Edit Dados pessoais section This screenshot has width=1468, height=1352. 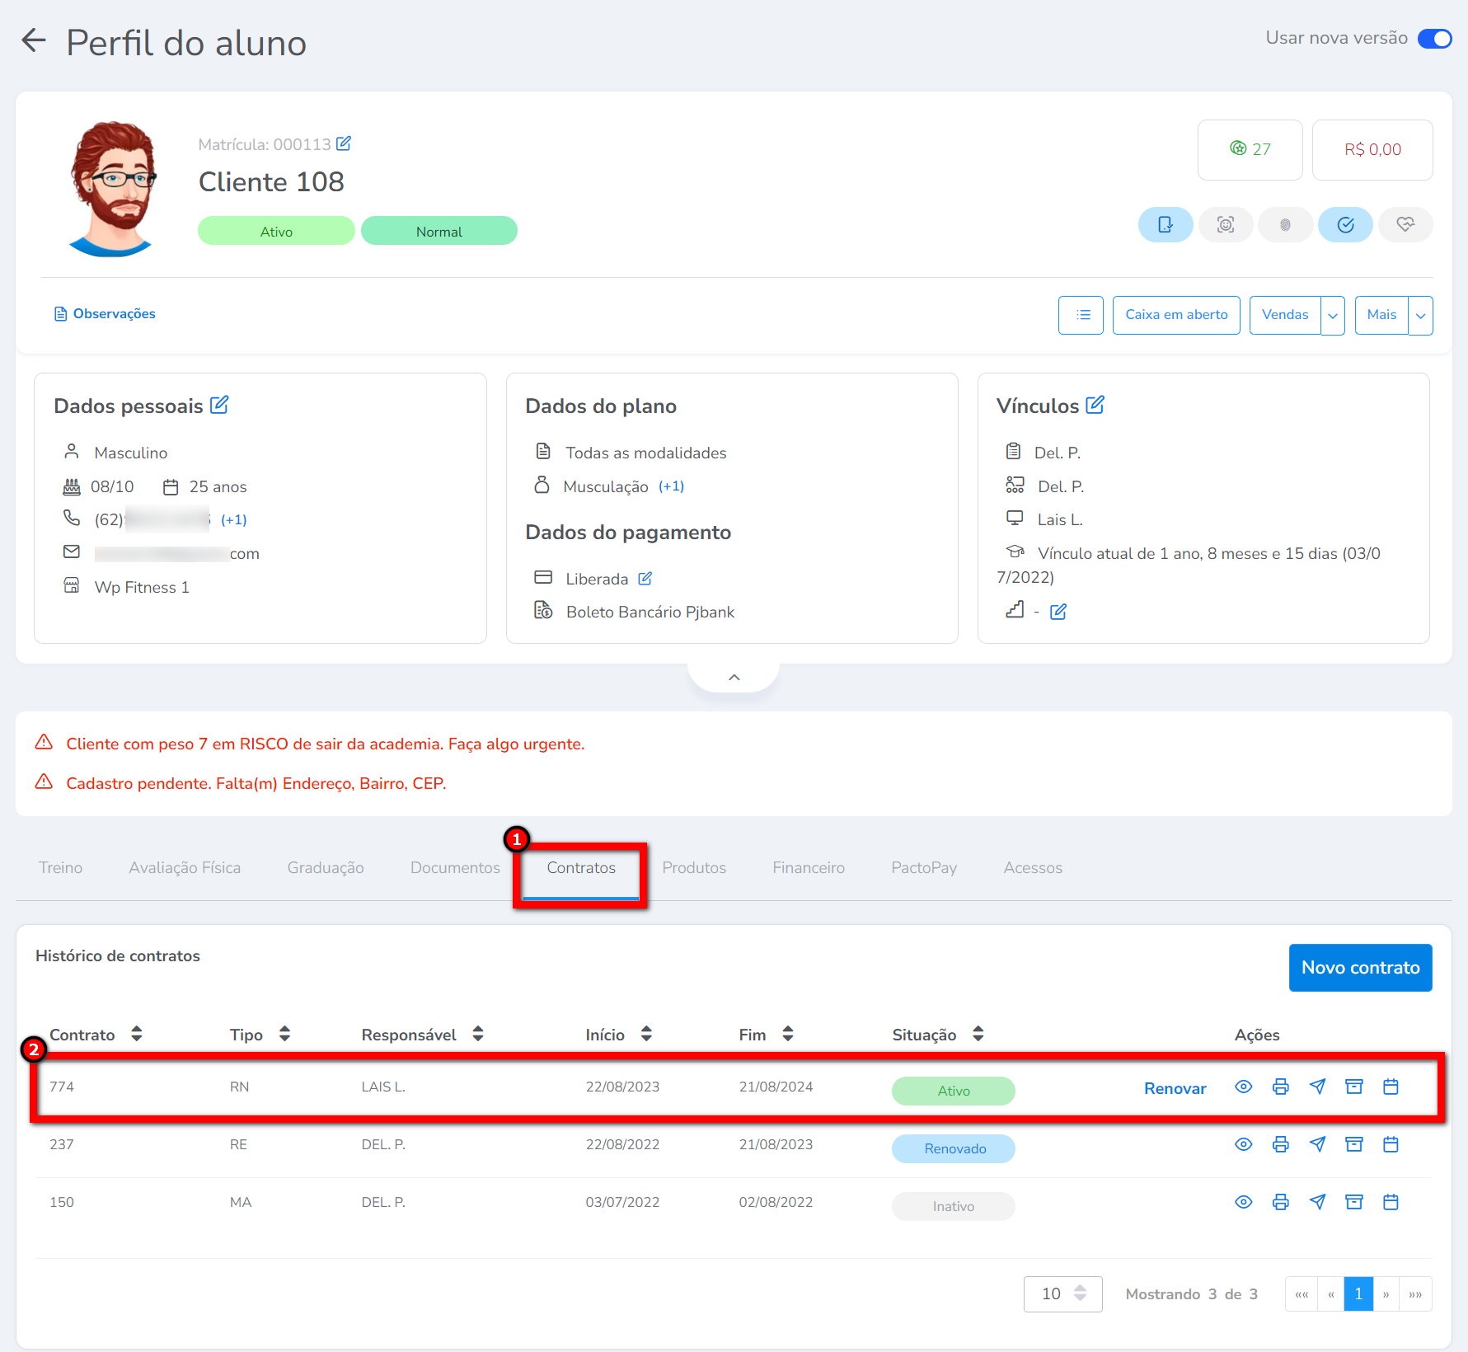tap(219, 405)
